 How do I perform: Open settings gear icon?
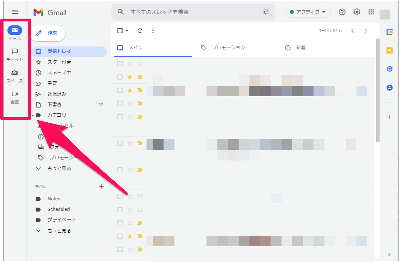[x=357, y=12]
